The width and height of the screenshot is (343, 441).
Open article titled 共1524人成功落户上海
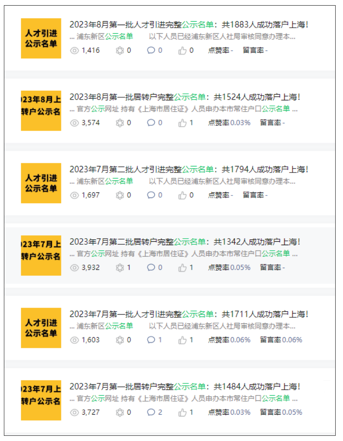[185, 97]
